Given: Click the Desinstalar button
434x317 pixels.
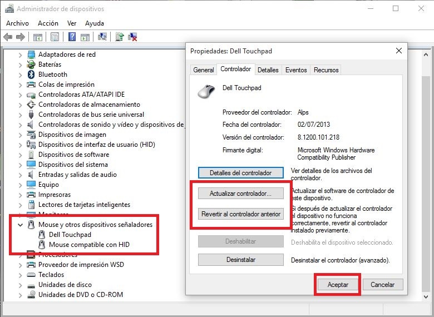Looking at the screenshot, I should [x=241, y=260].
